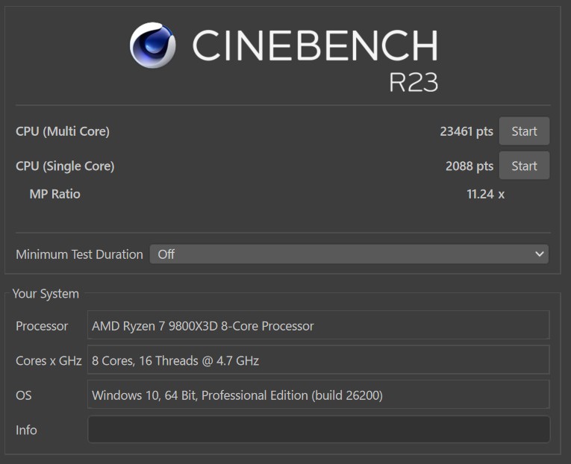This screenshot has height=464, width=571.
Task: Select the CPU (Single Core) label
Action: (65, 166)
